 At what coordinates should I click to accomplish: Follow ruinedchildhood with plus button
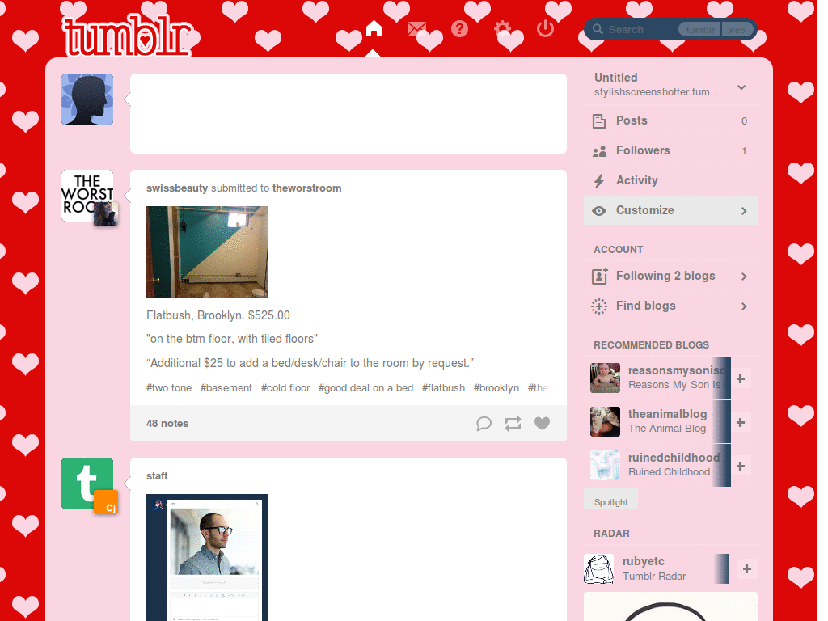coord(741,467)
